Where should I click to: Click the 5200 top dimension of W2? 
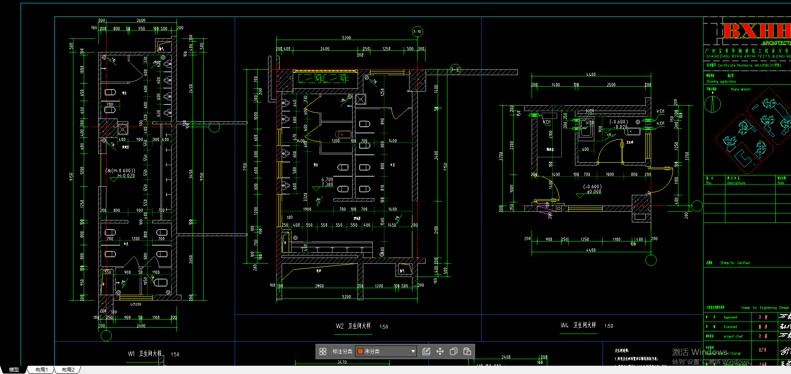pyautogui.click(x=346, y=38)
